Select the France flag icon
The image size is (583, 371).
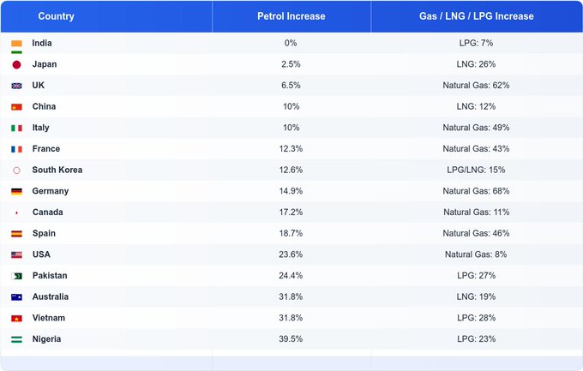click(16, 149)
